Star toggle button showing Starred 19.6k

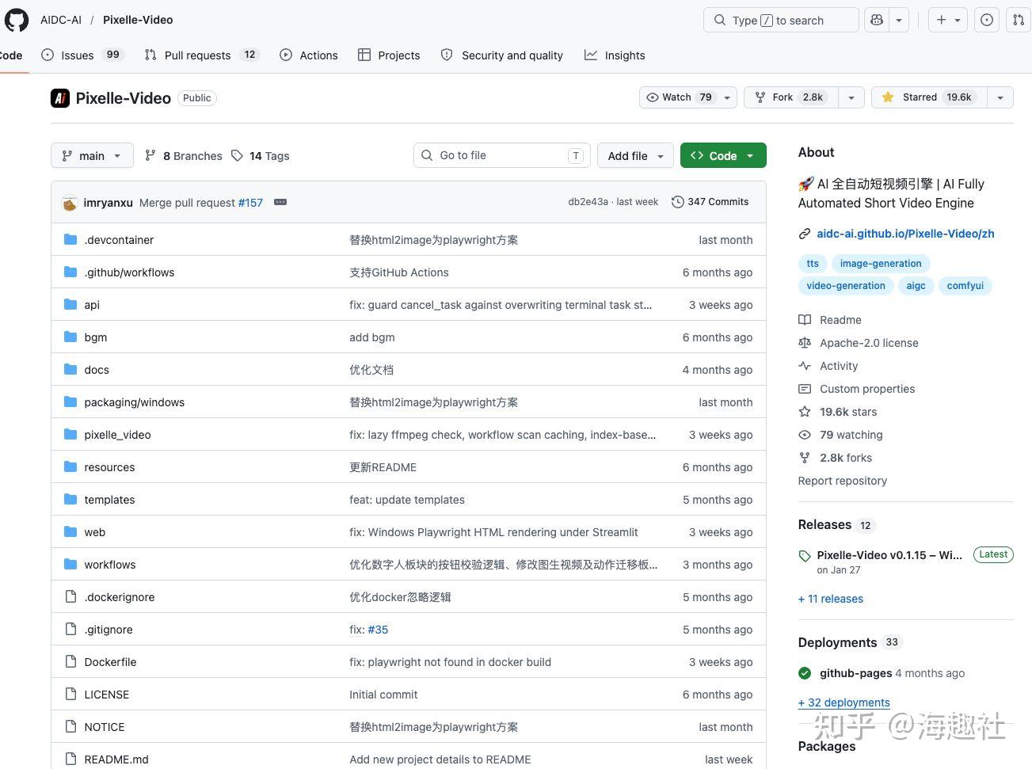929,97
